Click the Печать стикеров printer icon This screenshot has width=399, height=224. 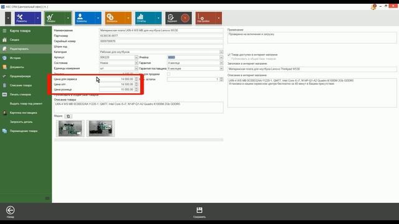(x=4, y=95)
